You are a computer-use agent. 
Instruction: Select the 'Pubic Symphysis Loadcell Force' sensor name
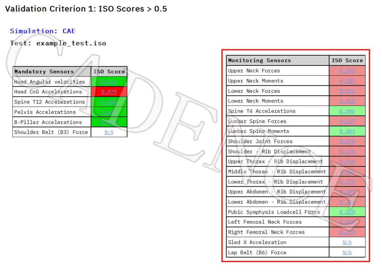pyautogui.click(x=274, y=212)
